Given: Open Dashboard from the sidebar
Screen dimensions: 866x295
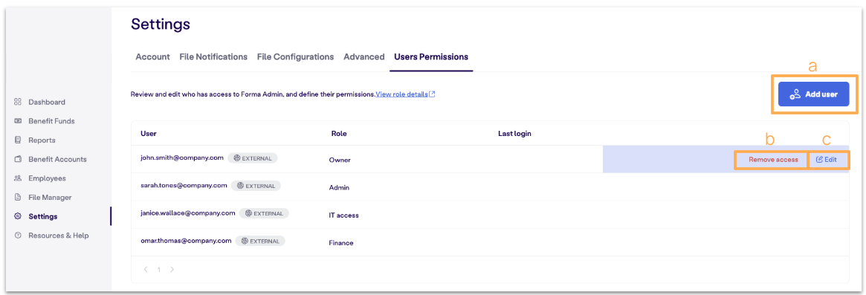Looking at the screenshot, I should tap(46, 103).
